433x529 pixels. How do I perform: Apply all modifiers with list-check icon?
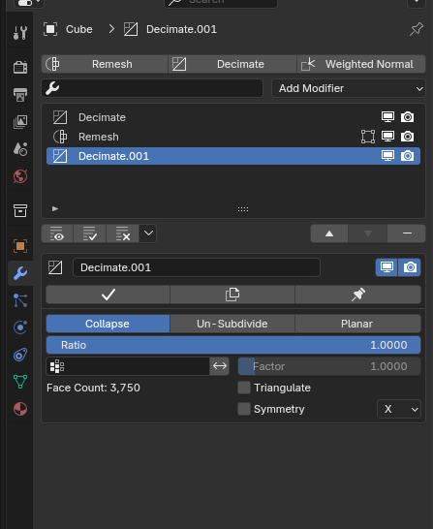pos(90,233)
